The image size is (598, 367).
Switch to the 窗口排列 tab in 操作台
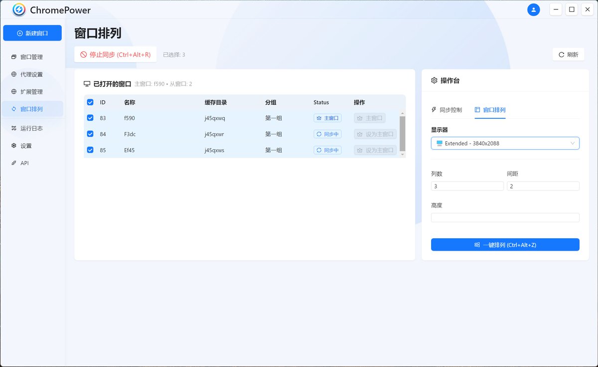coord(490,110)
